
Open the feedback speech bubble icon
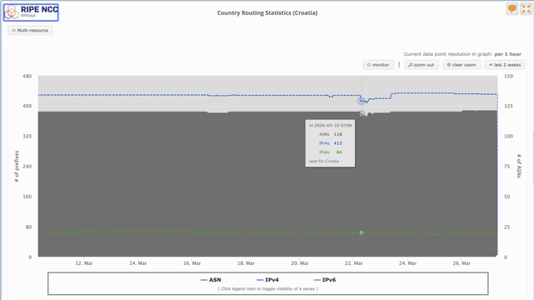click(x=511, y=9)
